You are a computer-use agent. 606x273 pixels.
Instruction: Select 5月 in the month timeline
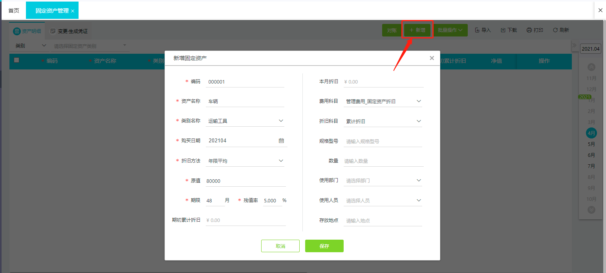click(591, 144)
